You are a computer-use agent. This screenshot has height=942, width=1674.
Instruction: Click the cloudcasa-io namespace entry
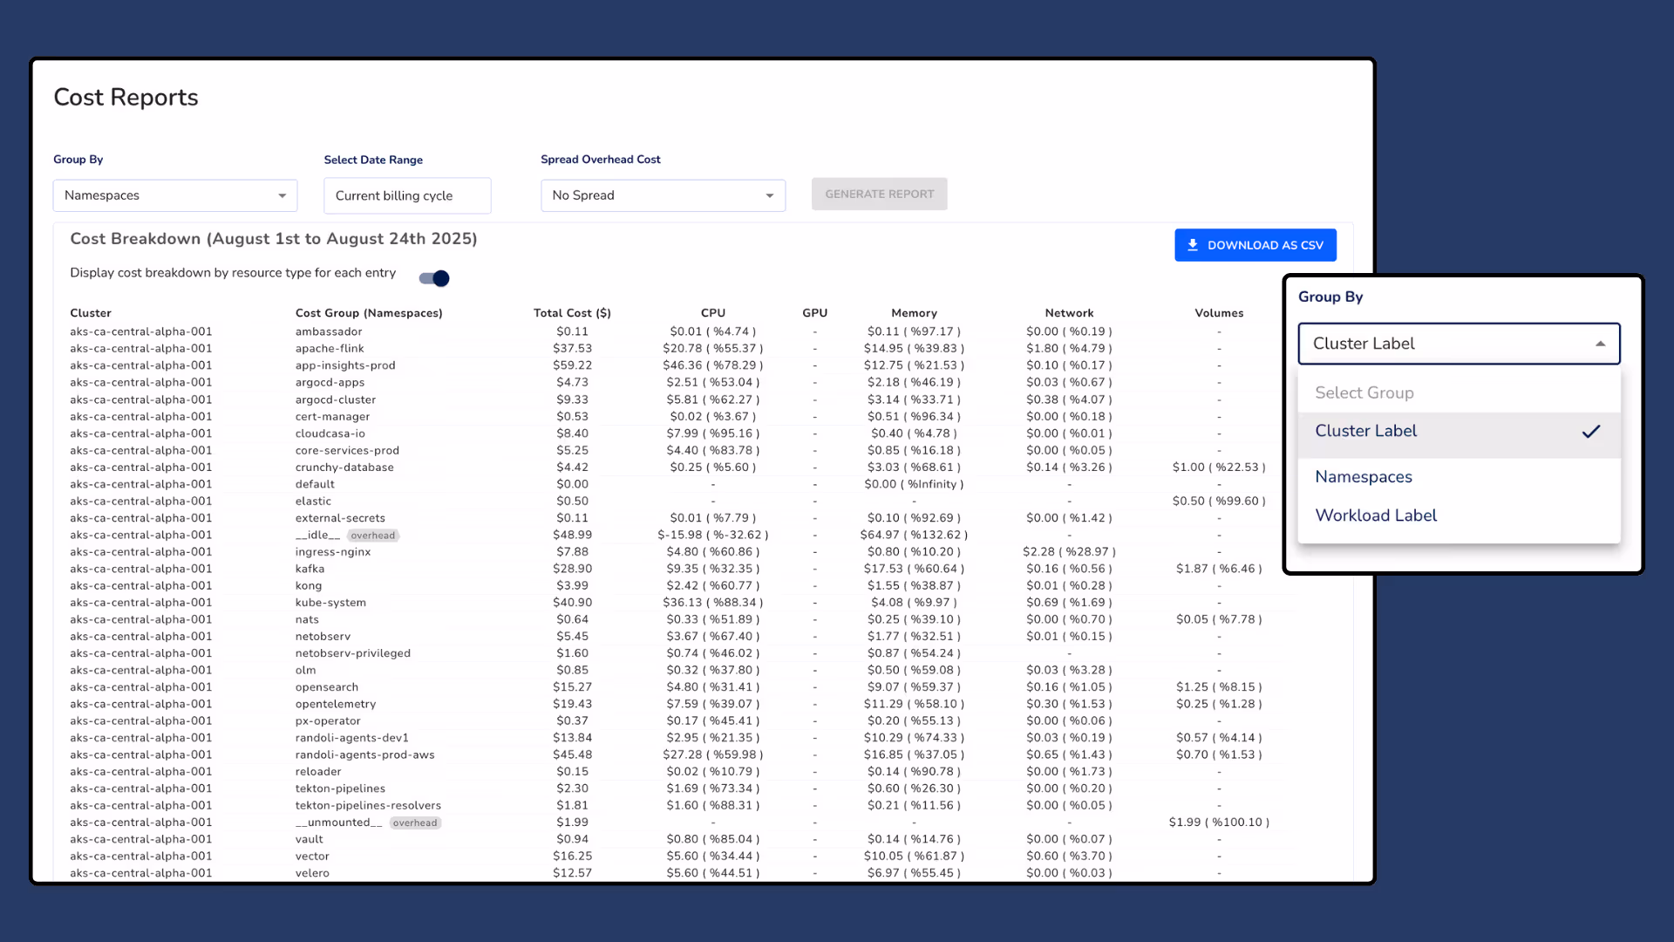tap(330, 433)
